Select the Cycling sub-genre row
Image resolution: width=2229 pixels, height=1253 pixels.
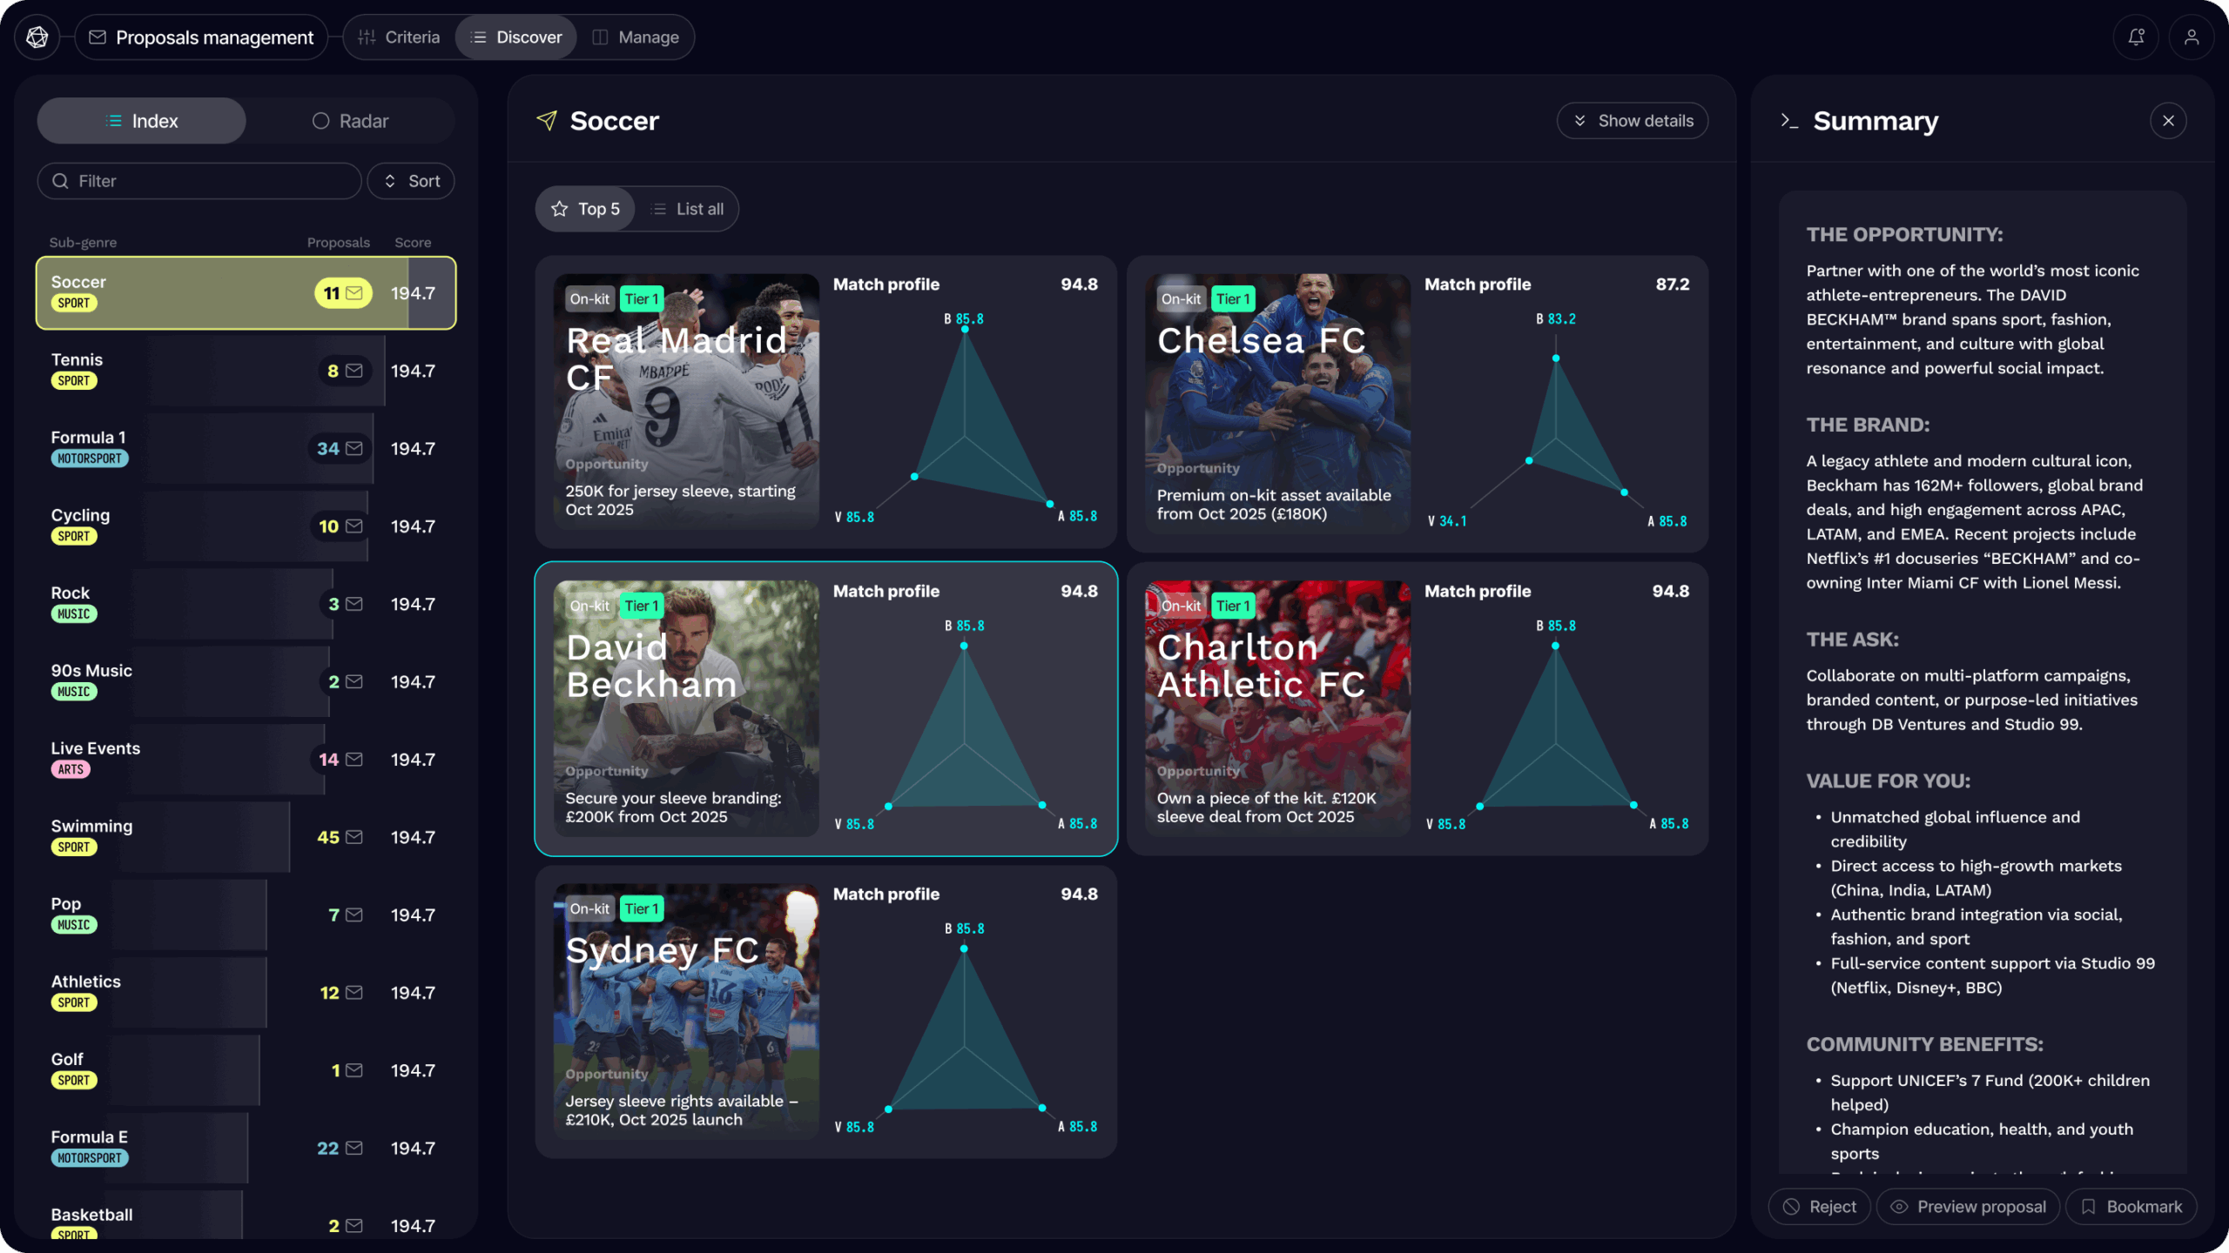click(x=246, y=526)
